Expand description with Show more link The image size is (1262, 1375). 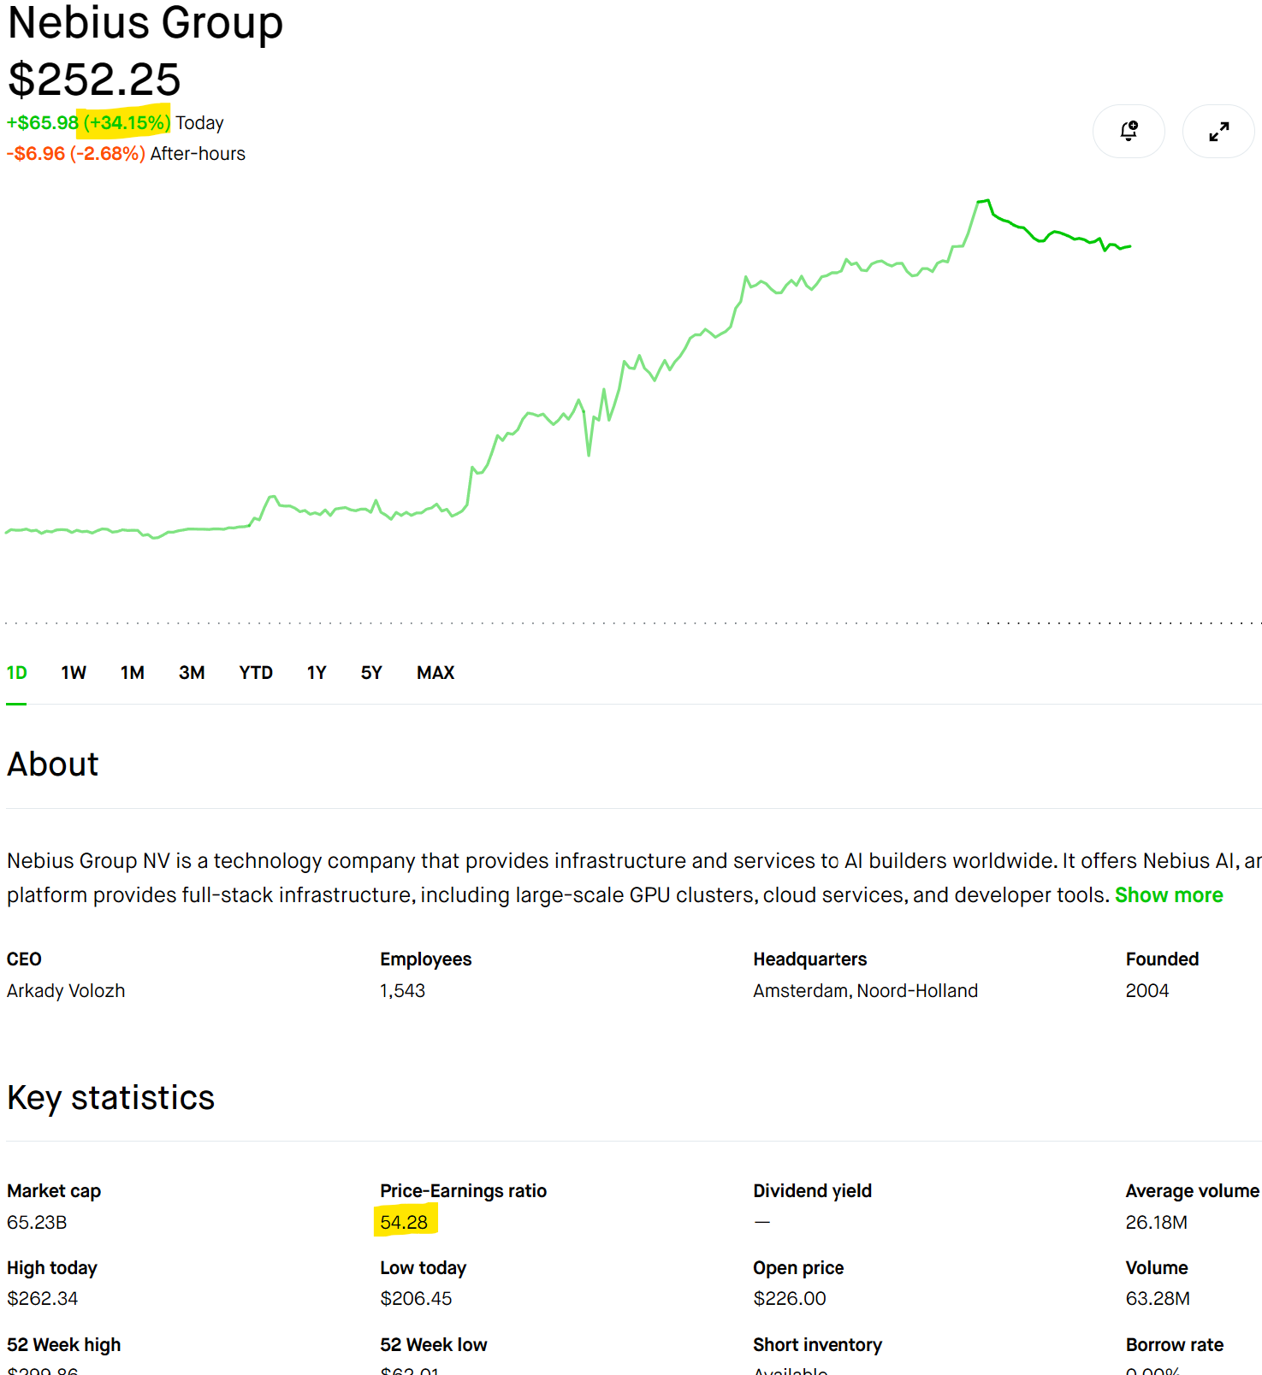1169,895
